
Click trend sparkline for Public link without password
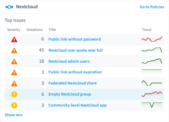pos(152,39)
